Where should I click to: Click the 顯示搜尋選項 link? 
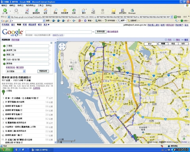pos(113,31)
